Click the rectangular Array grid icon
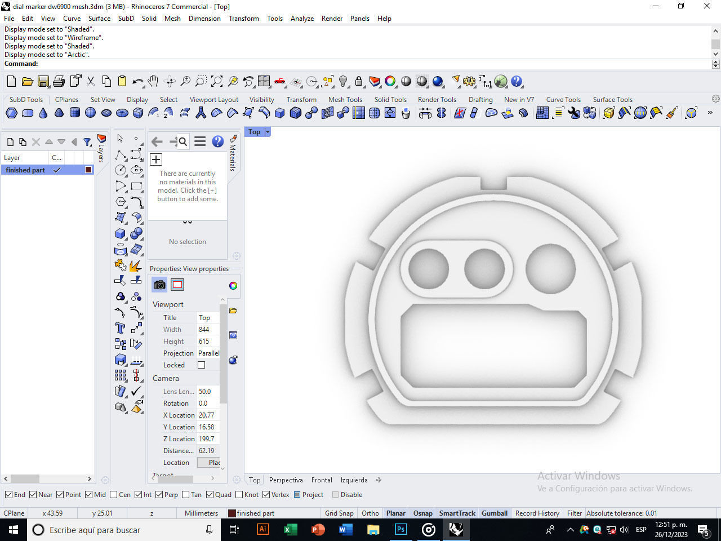Image resolution: width=721 pixels, height=541 pixels. [121, 375]
